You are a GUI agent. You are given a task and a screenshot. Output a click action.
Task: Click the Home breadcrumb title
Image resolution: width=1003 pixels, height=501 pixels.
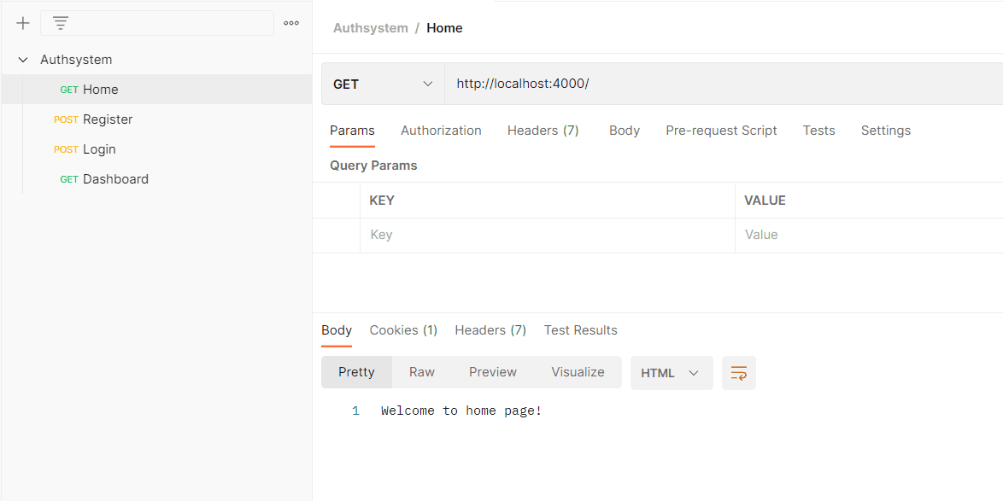(x=444, y=28)
